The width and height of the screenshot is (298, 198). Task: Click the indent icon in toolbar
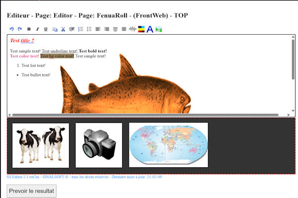click(72, 29)
